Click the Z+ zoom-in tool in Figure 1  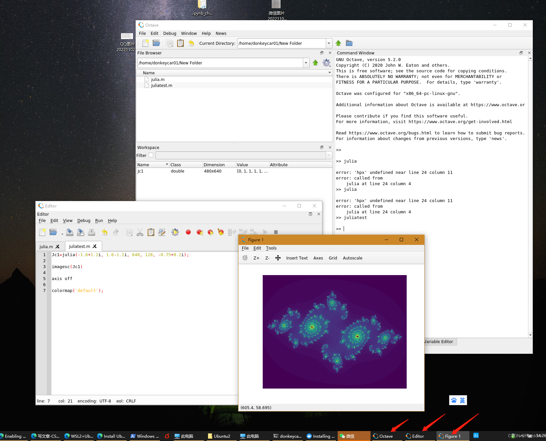click(256, 258)
